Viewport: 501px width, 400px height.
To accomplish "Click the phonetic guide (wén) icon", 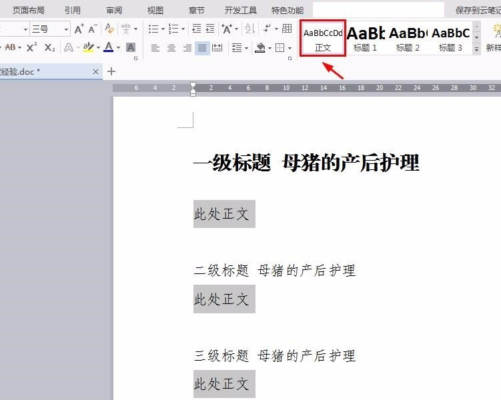I will [126, 29].
